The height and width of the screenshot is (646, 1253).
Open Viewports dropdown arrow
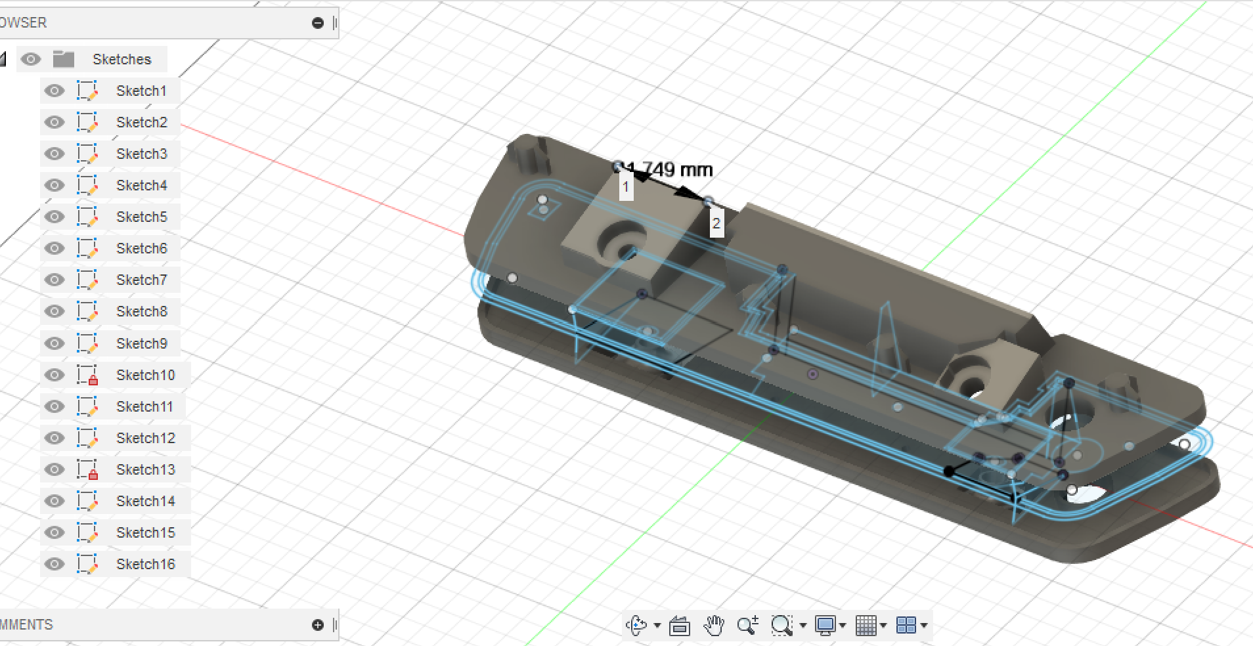[924, 626]
